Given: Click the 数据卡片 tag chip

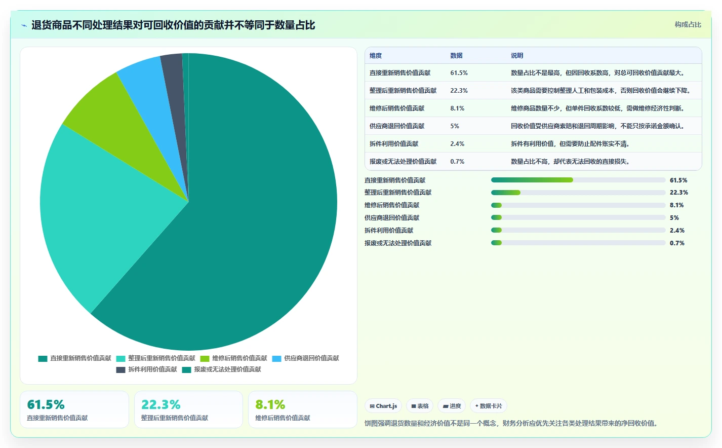Looking at the screenshot, I should 489,406.
